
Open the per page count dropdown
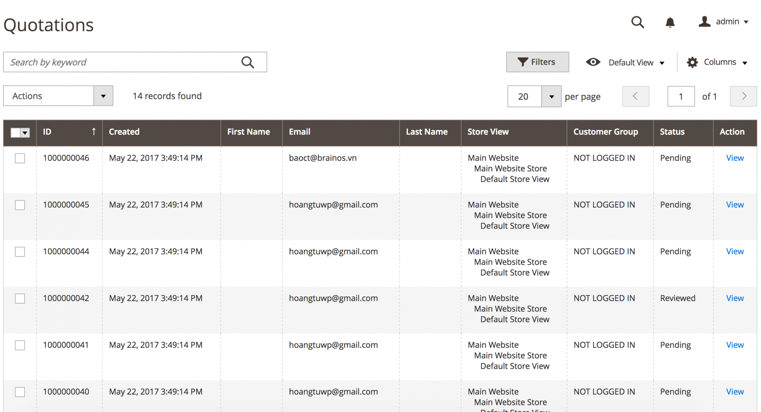[x=551, y=96]
